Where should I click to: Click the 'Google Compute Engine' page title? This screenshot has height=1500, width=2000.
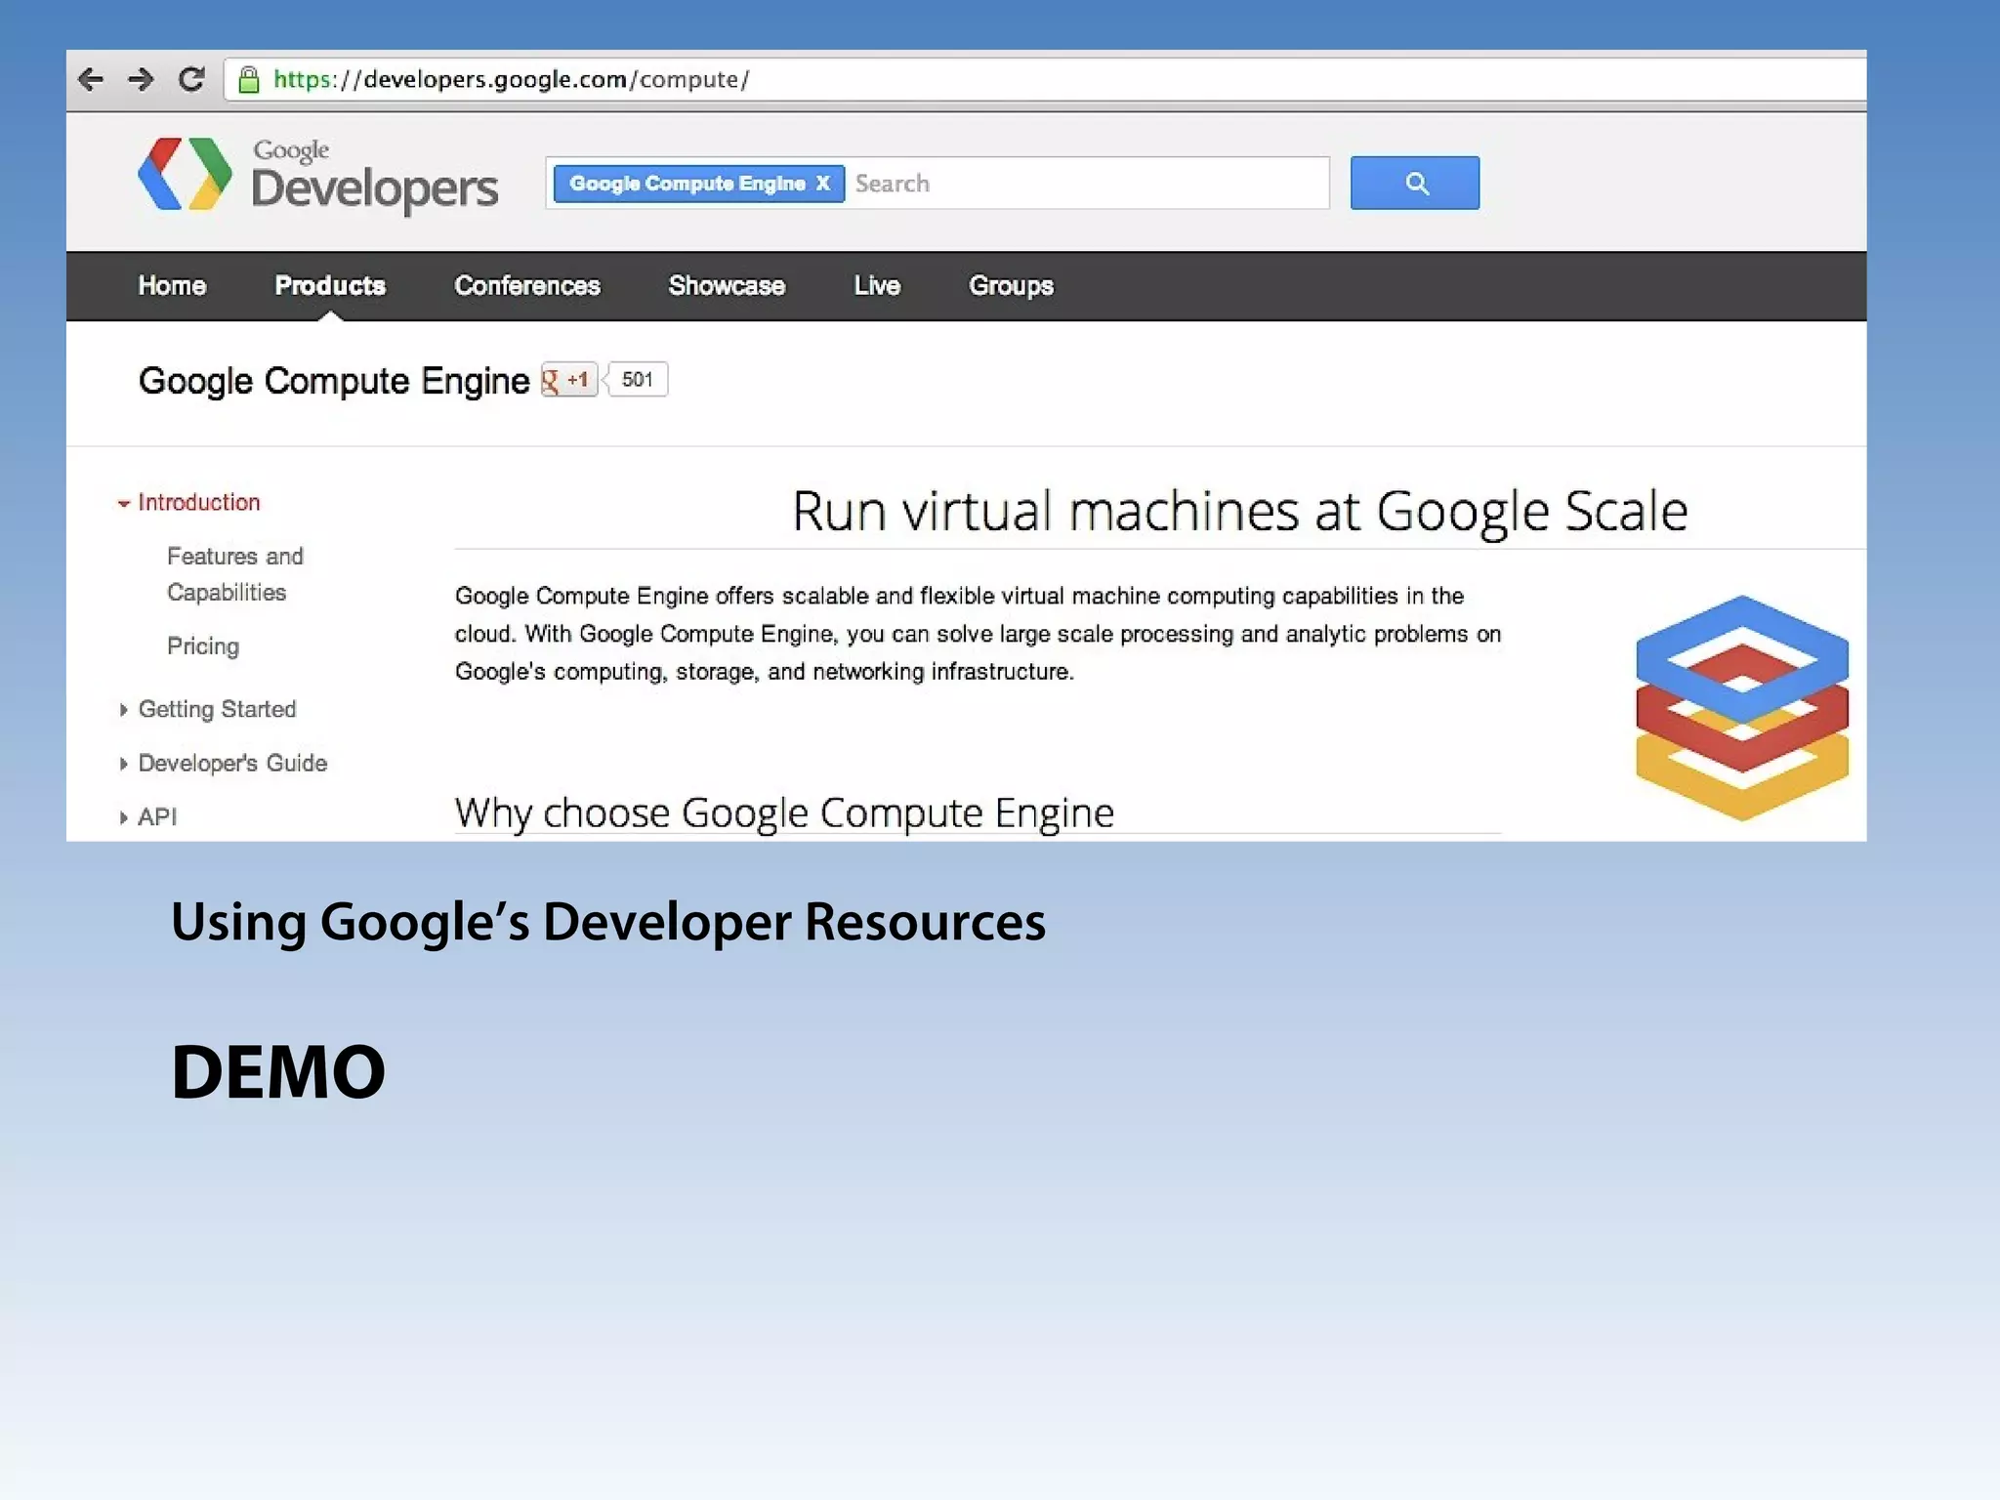(334, 381)
